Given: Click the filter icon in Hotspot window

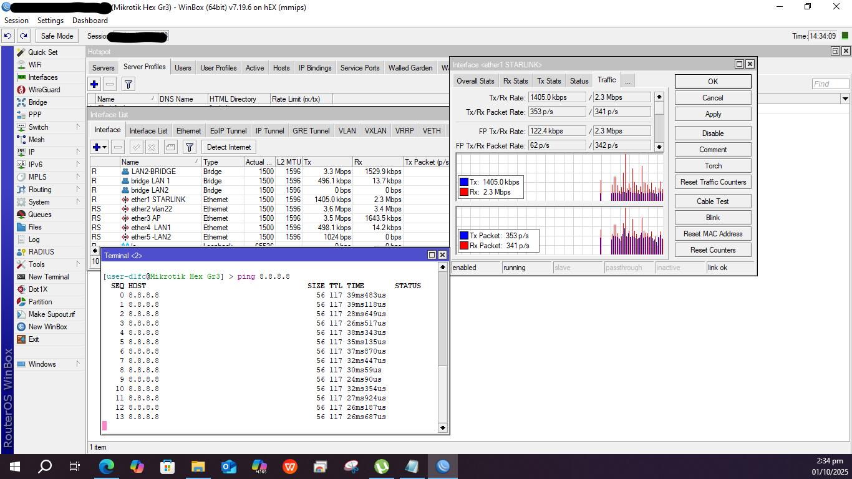Looking at the screenshot, I should (128, 84).
